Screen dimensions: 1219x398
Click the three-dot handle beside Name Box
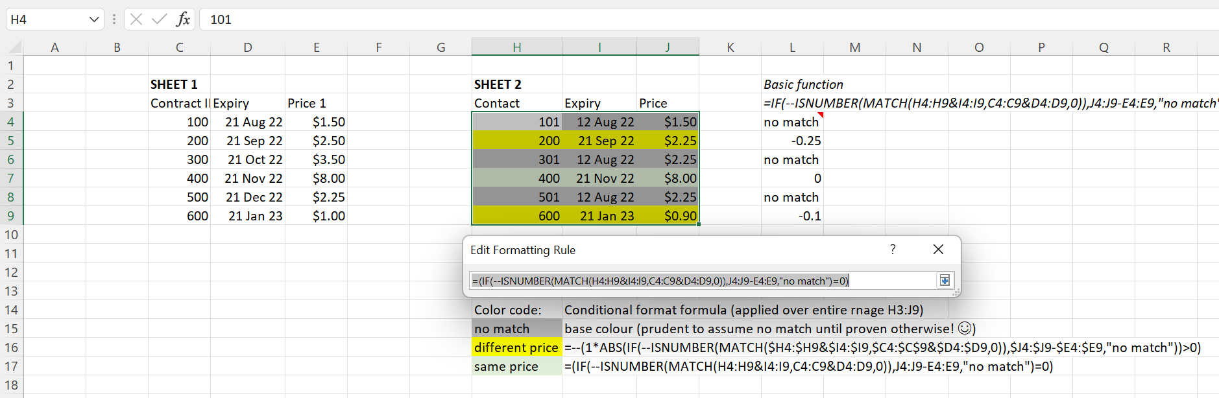pos(114,19)
